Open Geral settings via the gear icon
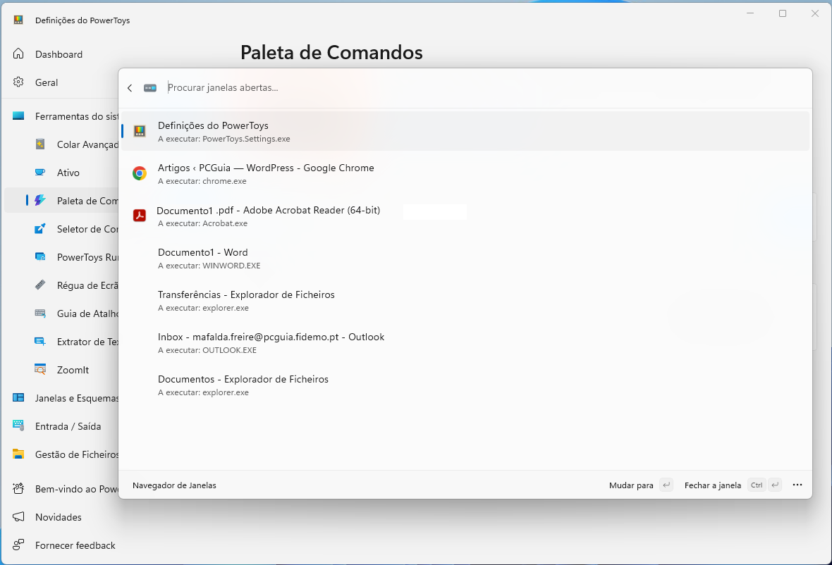The image size is (832, 565). pos(18,82)
